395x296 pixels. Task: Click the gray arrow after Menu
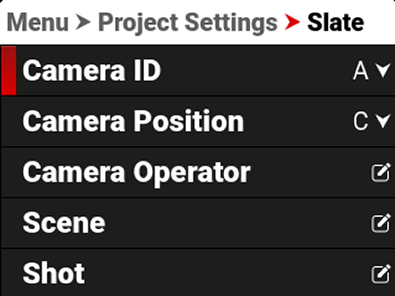[83, 23]
